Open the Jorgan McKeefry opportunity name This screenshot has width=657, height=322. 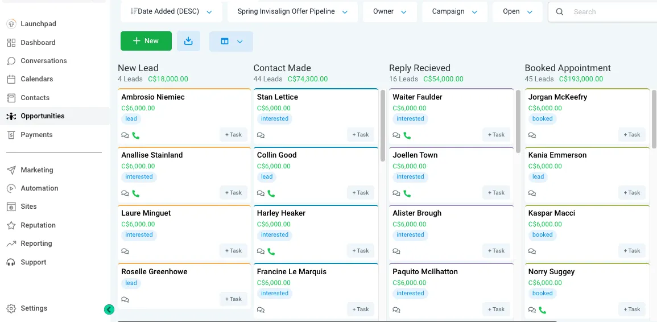[557, 97]
